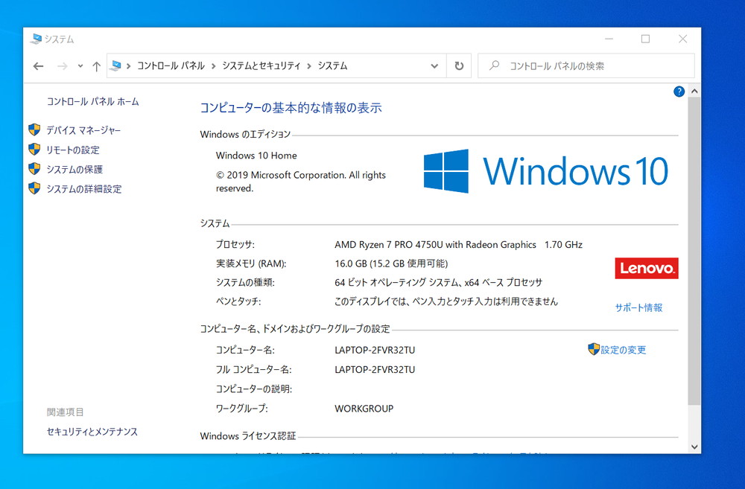Click the Lenovo logo
Viewport: 745px width, 489px height.
[x=647, y=268]
